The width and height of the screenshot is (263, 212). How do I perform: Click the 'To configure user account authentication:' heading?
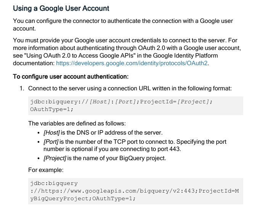(71, 77)
